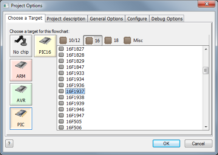Show the Misc chip category
The width and height of the screenshot is (218, 155).
(133, 40)
